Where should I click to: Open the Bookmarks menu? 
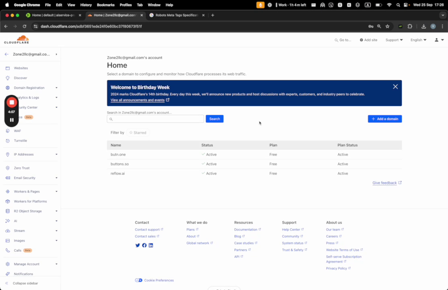[105, 5]
